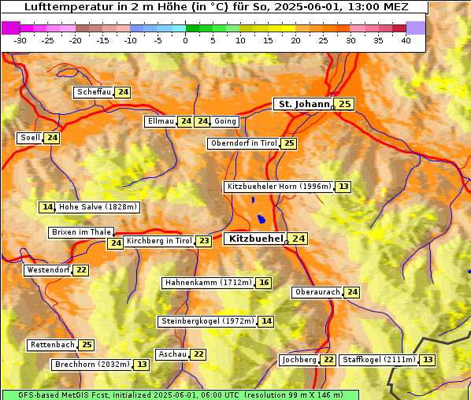Click the blue lake north of Kitzbuehel

261,220
